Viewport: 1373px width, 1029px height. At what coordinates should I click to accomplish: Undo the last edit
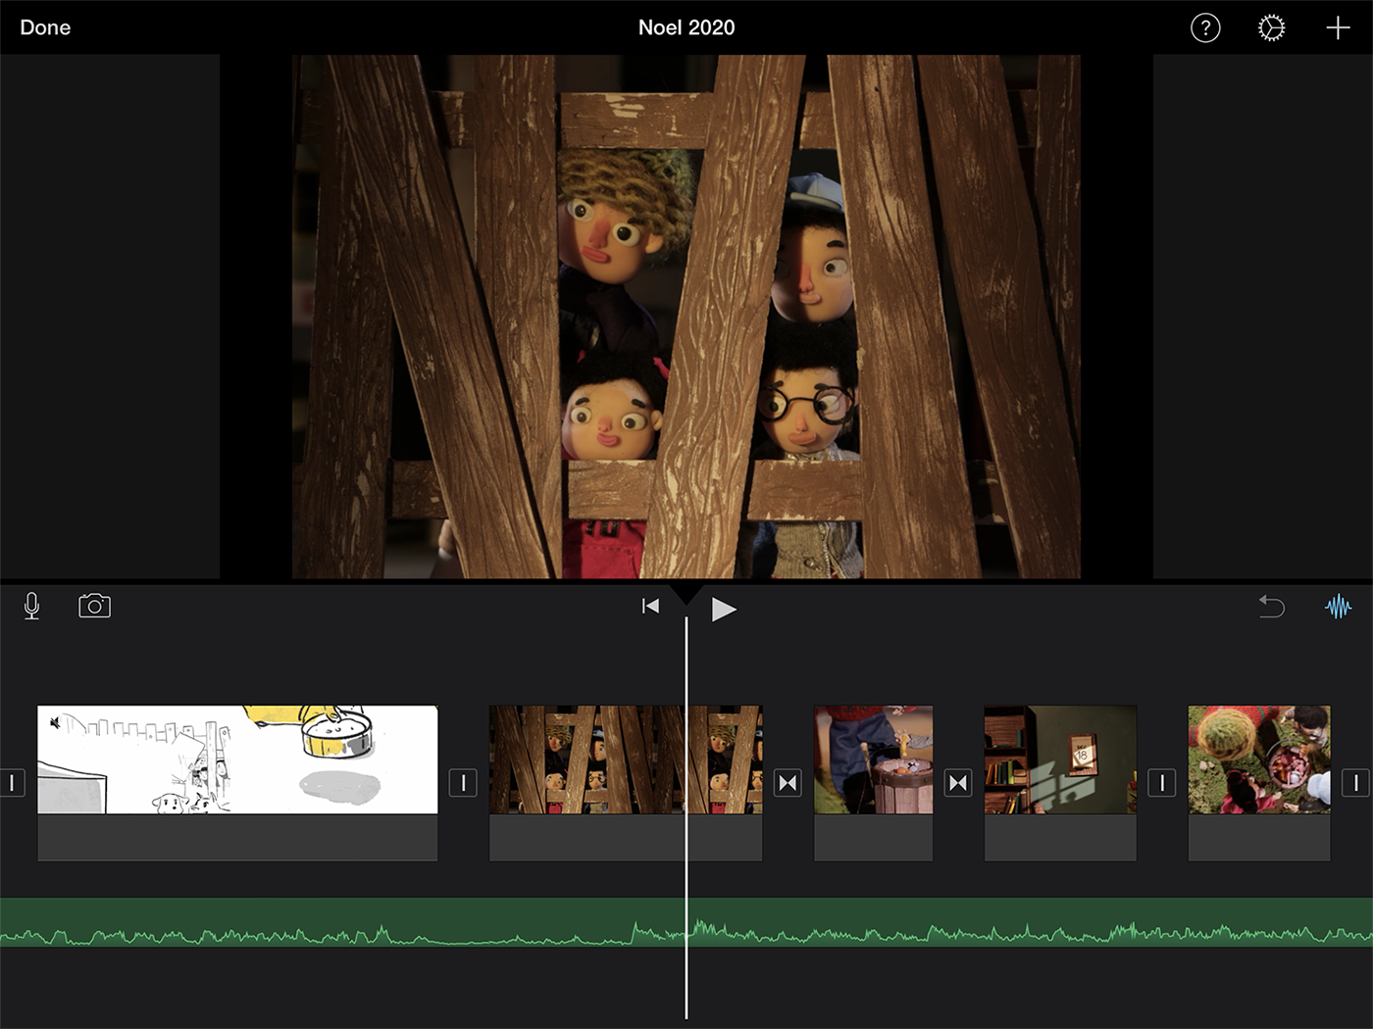point(1271,607)
